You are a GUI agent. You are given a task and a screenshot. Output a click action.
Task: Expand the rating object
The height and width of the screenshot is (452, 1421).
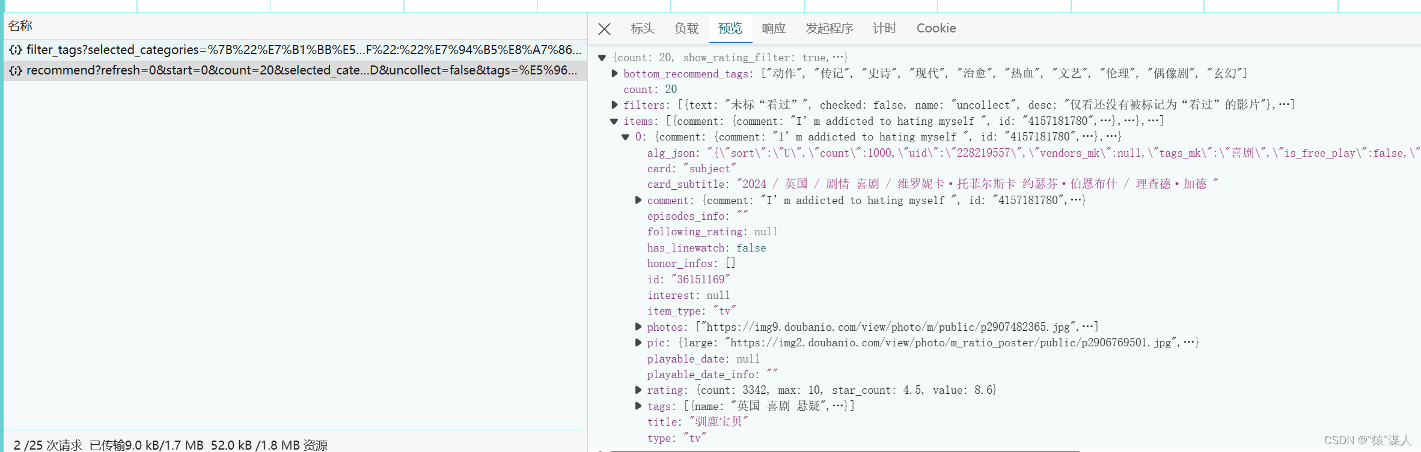tap(638, 390)
